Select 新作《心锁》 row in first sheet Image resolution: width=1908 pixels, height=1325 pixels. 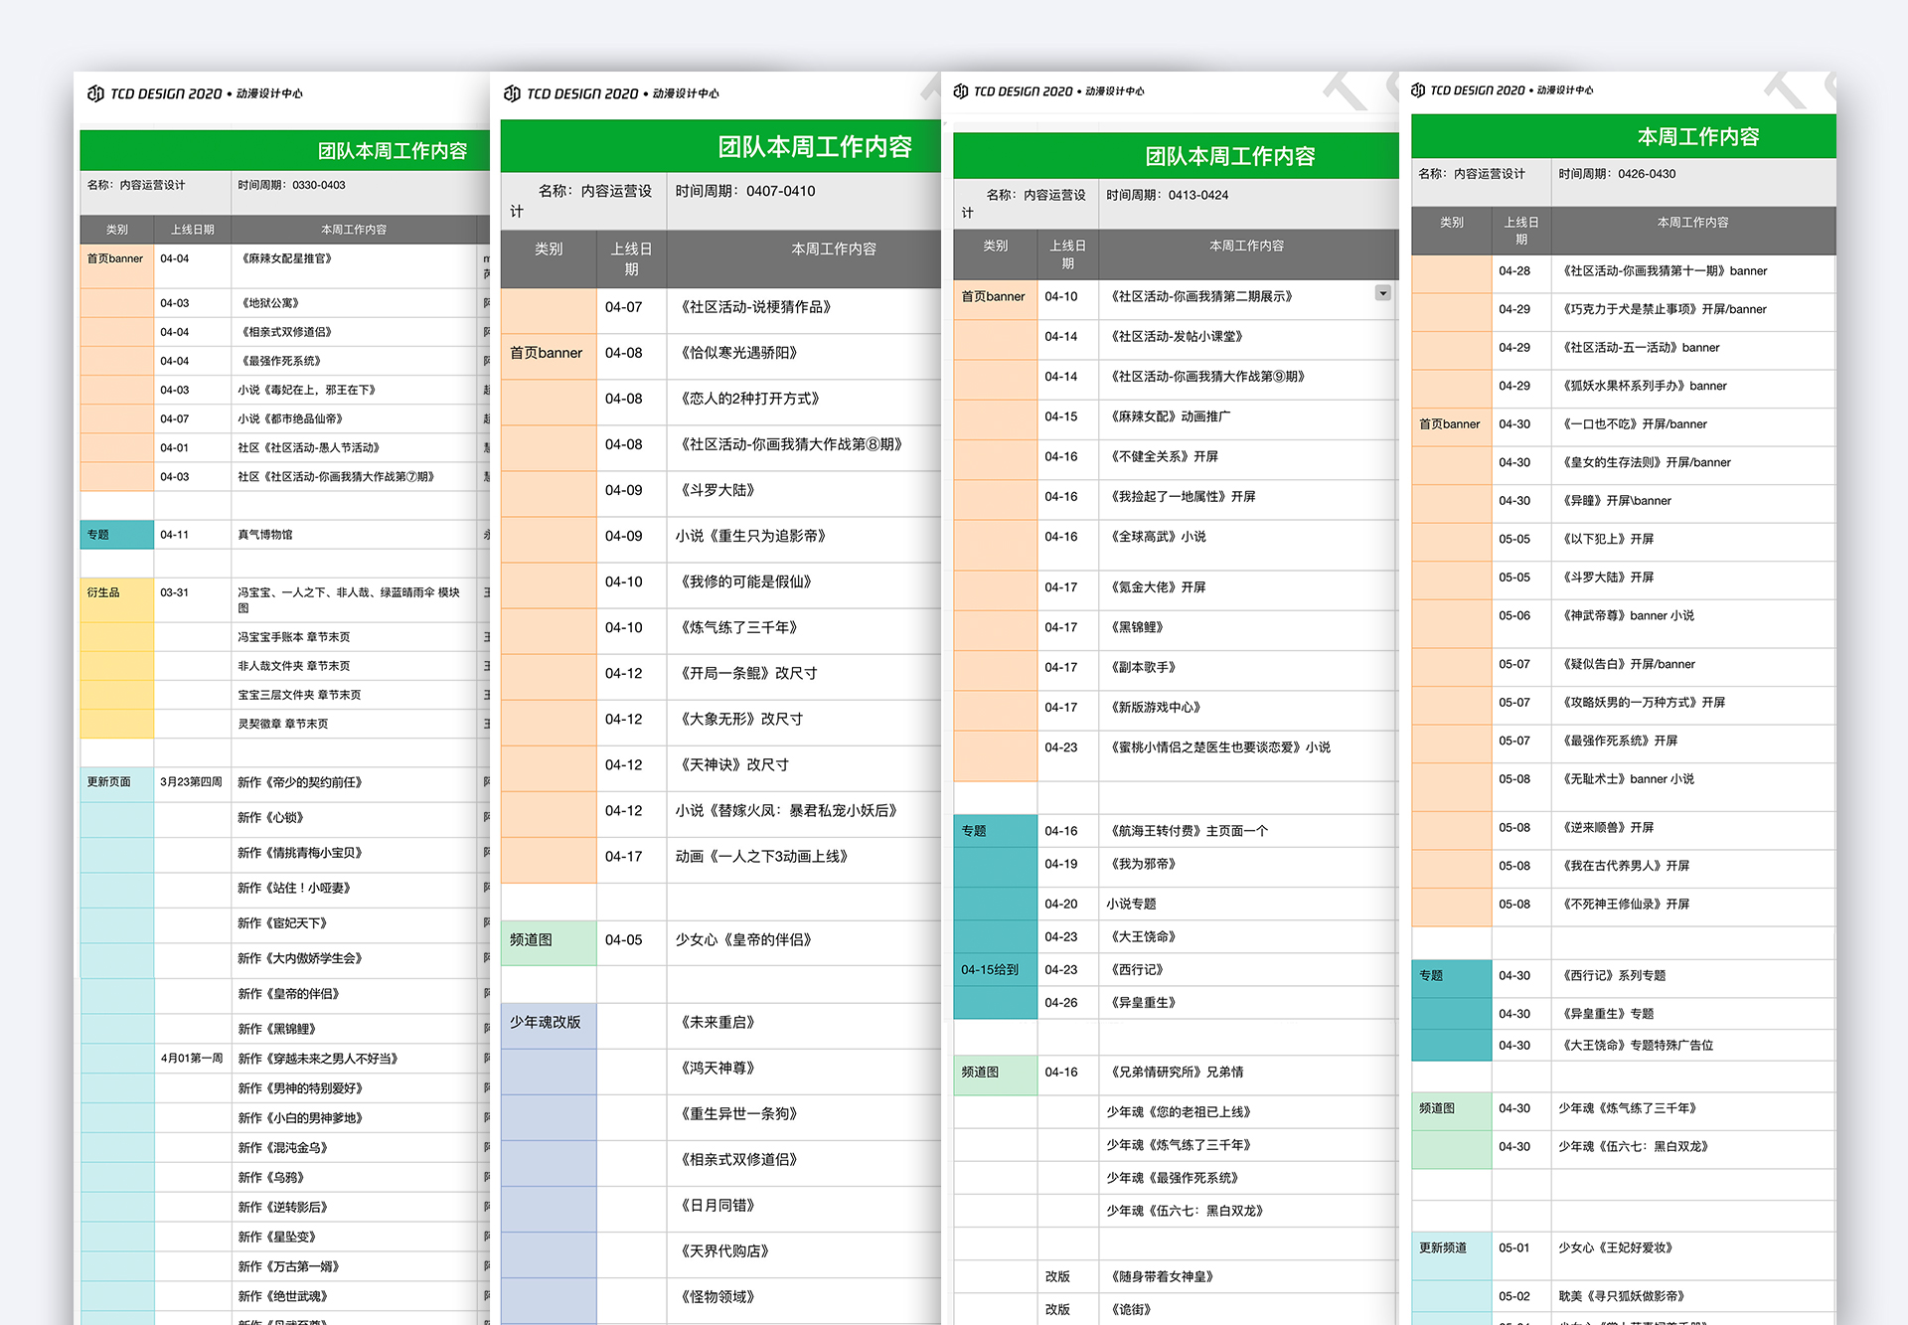coord(270,818)
